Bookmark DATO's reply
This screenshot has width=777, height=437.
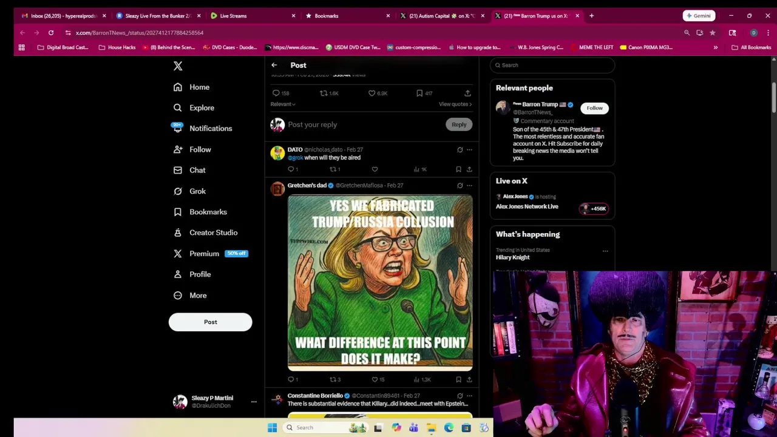[x=458, y=169]
